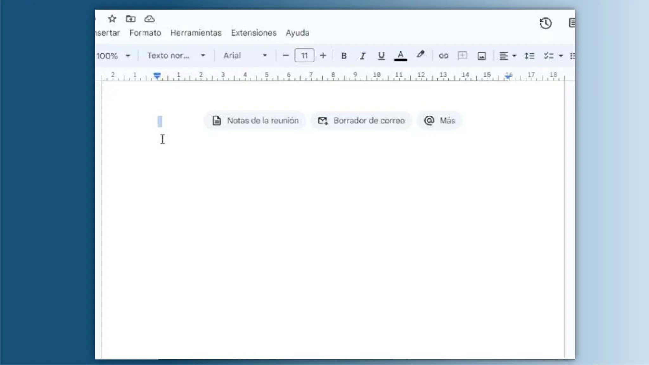This screenshot has width=649, height=365.
Task: Toggle underline formatting
Action: point(381,56)
